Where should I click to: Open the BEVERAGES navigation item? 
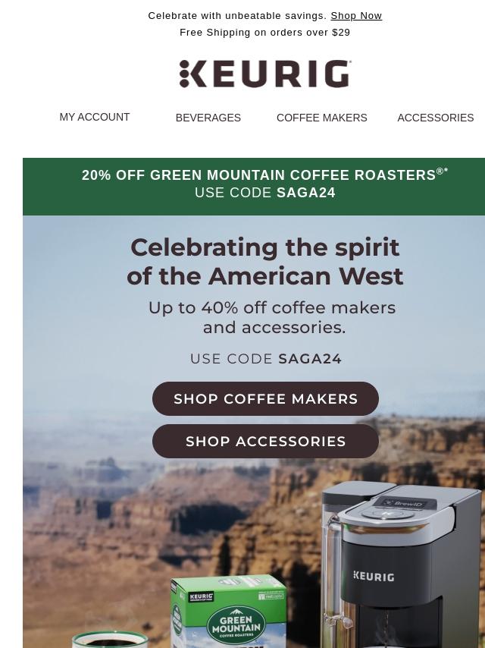(208, 118)
